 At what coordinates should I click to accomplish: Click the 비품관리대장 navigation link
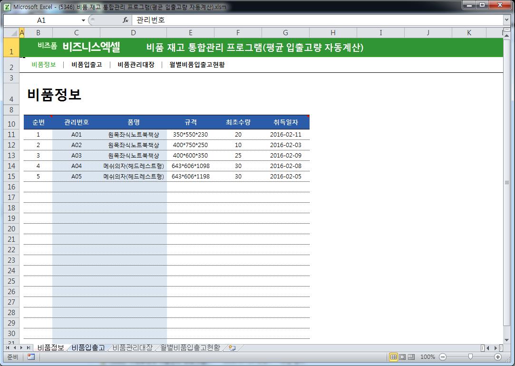136,65
